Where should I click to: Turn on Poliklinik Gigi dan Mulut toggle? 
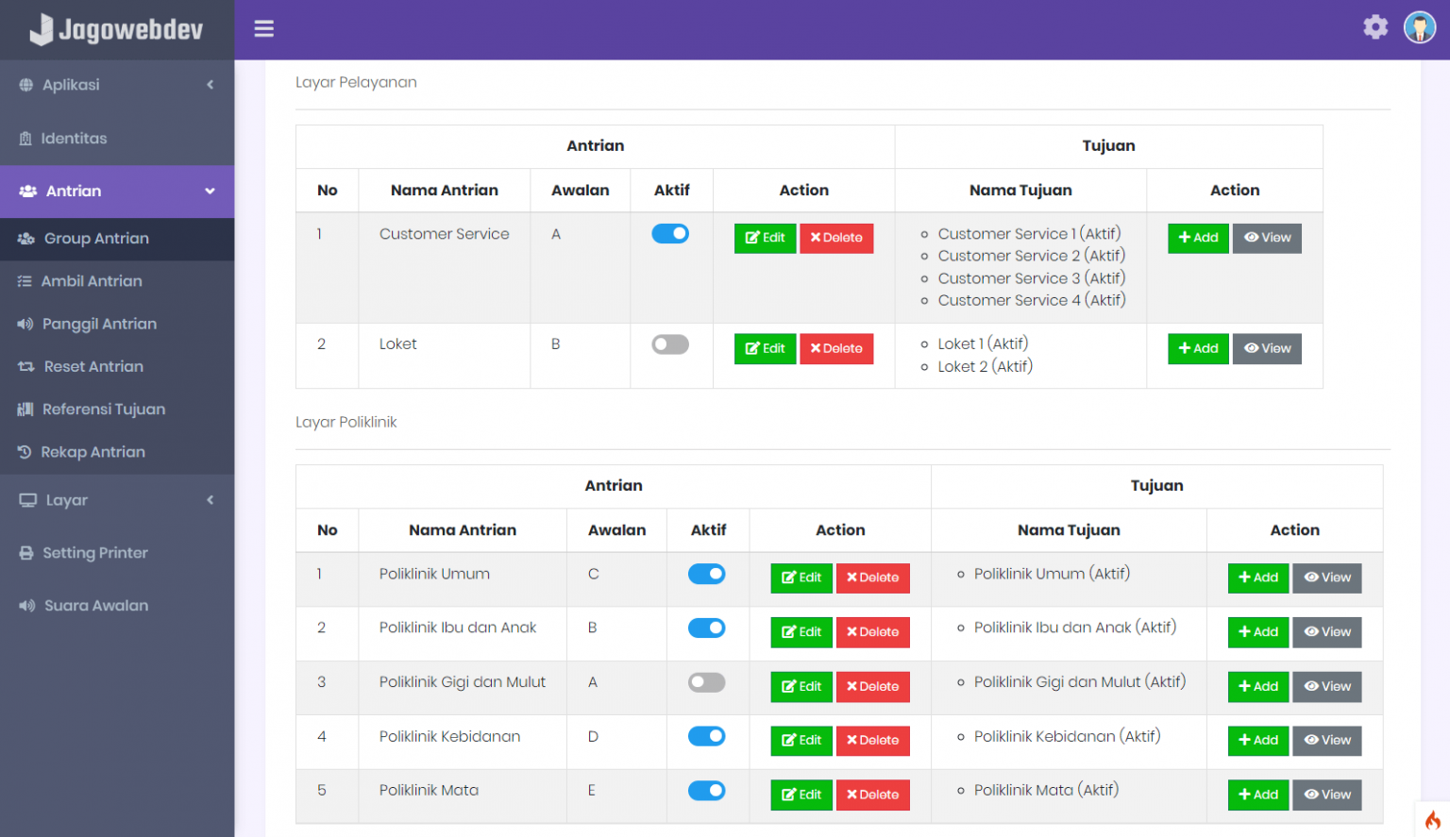point(706,682)
